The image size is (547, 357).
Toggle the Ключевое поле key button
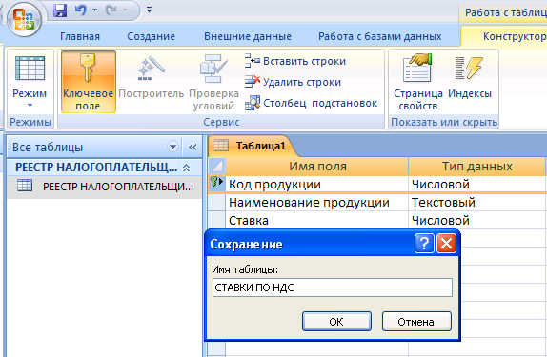(x=89, y=82)
